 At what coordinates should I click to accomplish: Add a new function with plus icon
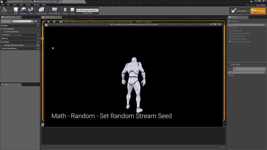click(38, 35)
